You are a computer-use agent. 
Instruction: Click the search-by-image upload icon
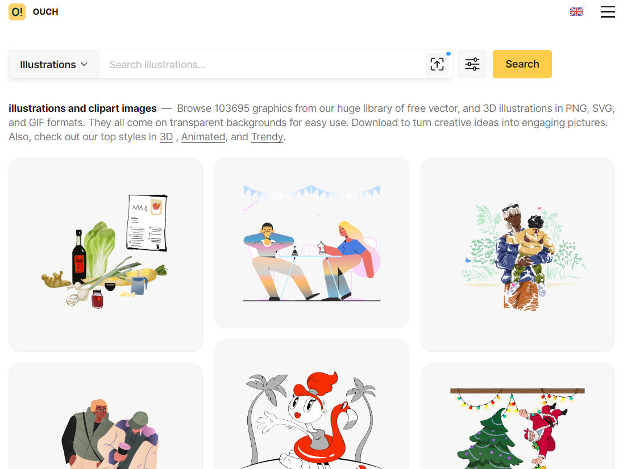click(437, 64)
